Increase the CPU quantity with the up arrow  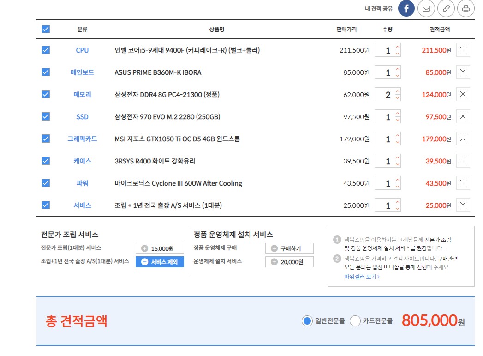[398, 47]
